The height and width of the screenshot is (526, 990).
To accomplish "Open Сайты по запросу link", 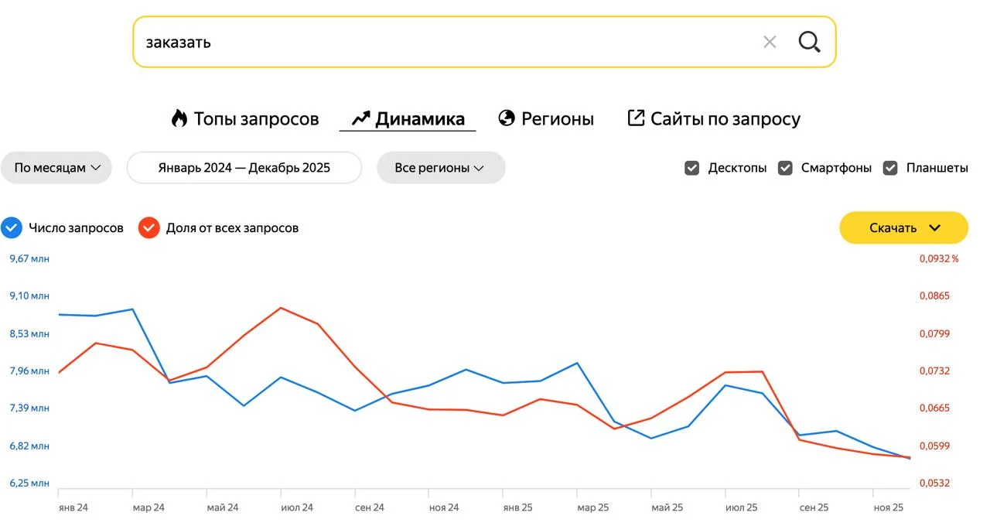I will [725, 119].
